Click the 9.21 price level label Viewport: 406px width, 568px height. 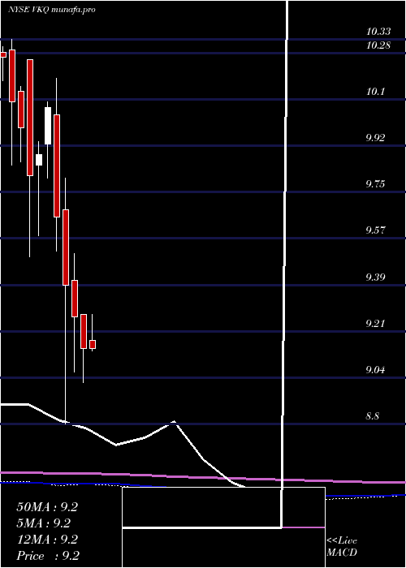pos(377,324)
